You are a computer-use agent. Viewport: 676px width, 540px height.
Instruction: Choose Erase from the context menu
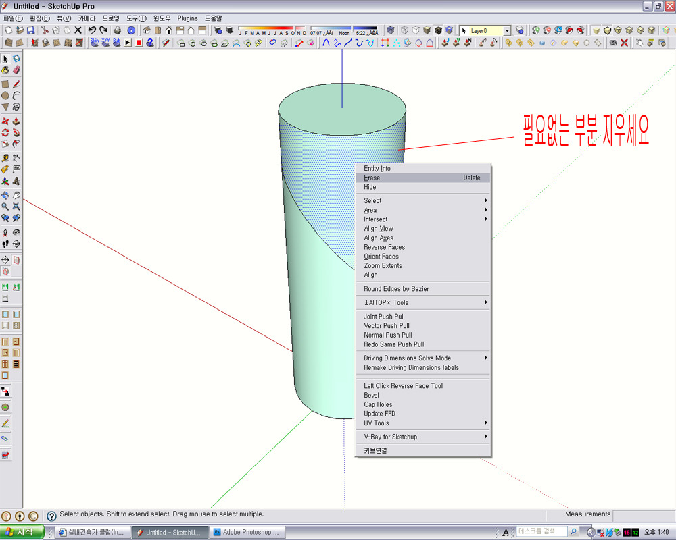(372, 178)
